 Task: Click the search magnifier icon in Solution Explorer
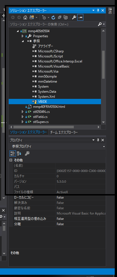point(100,24)
